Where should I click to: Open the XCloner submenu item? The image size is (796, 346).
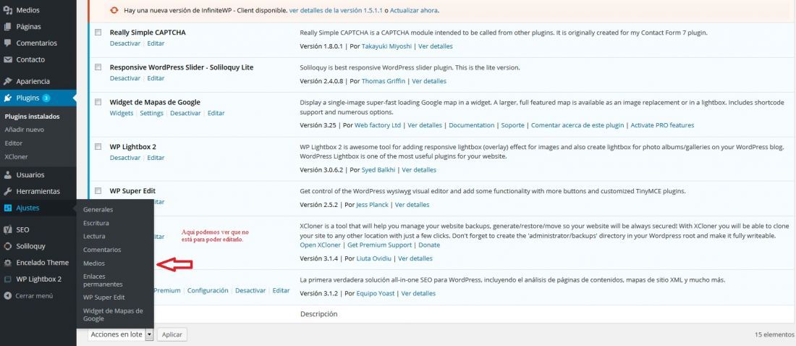point(16,157)
